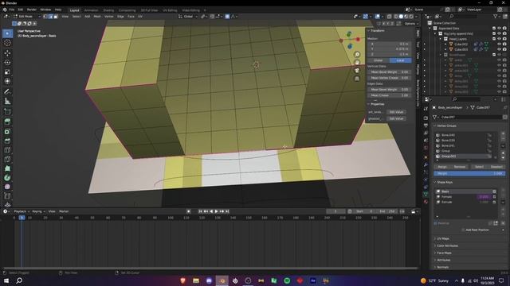The width and height of the screenshot is (510, 286).
Task: Select the Scale tool
Action: [7, 71]
